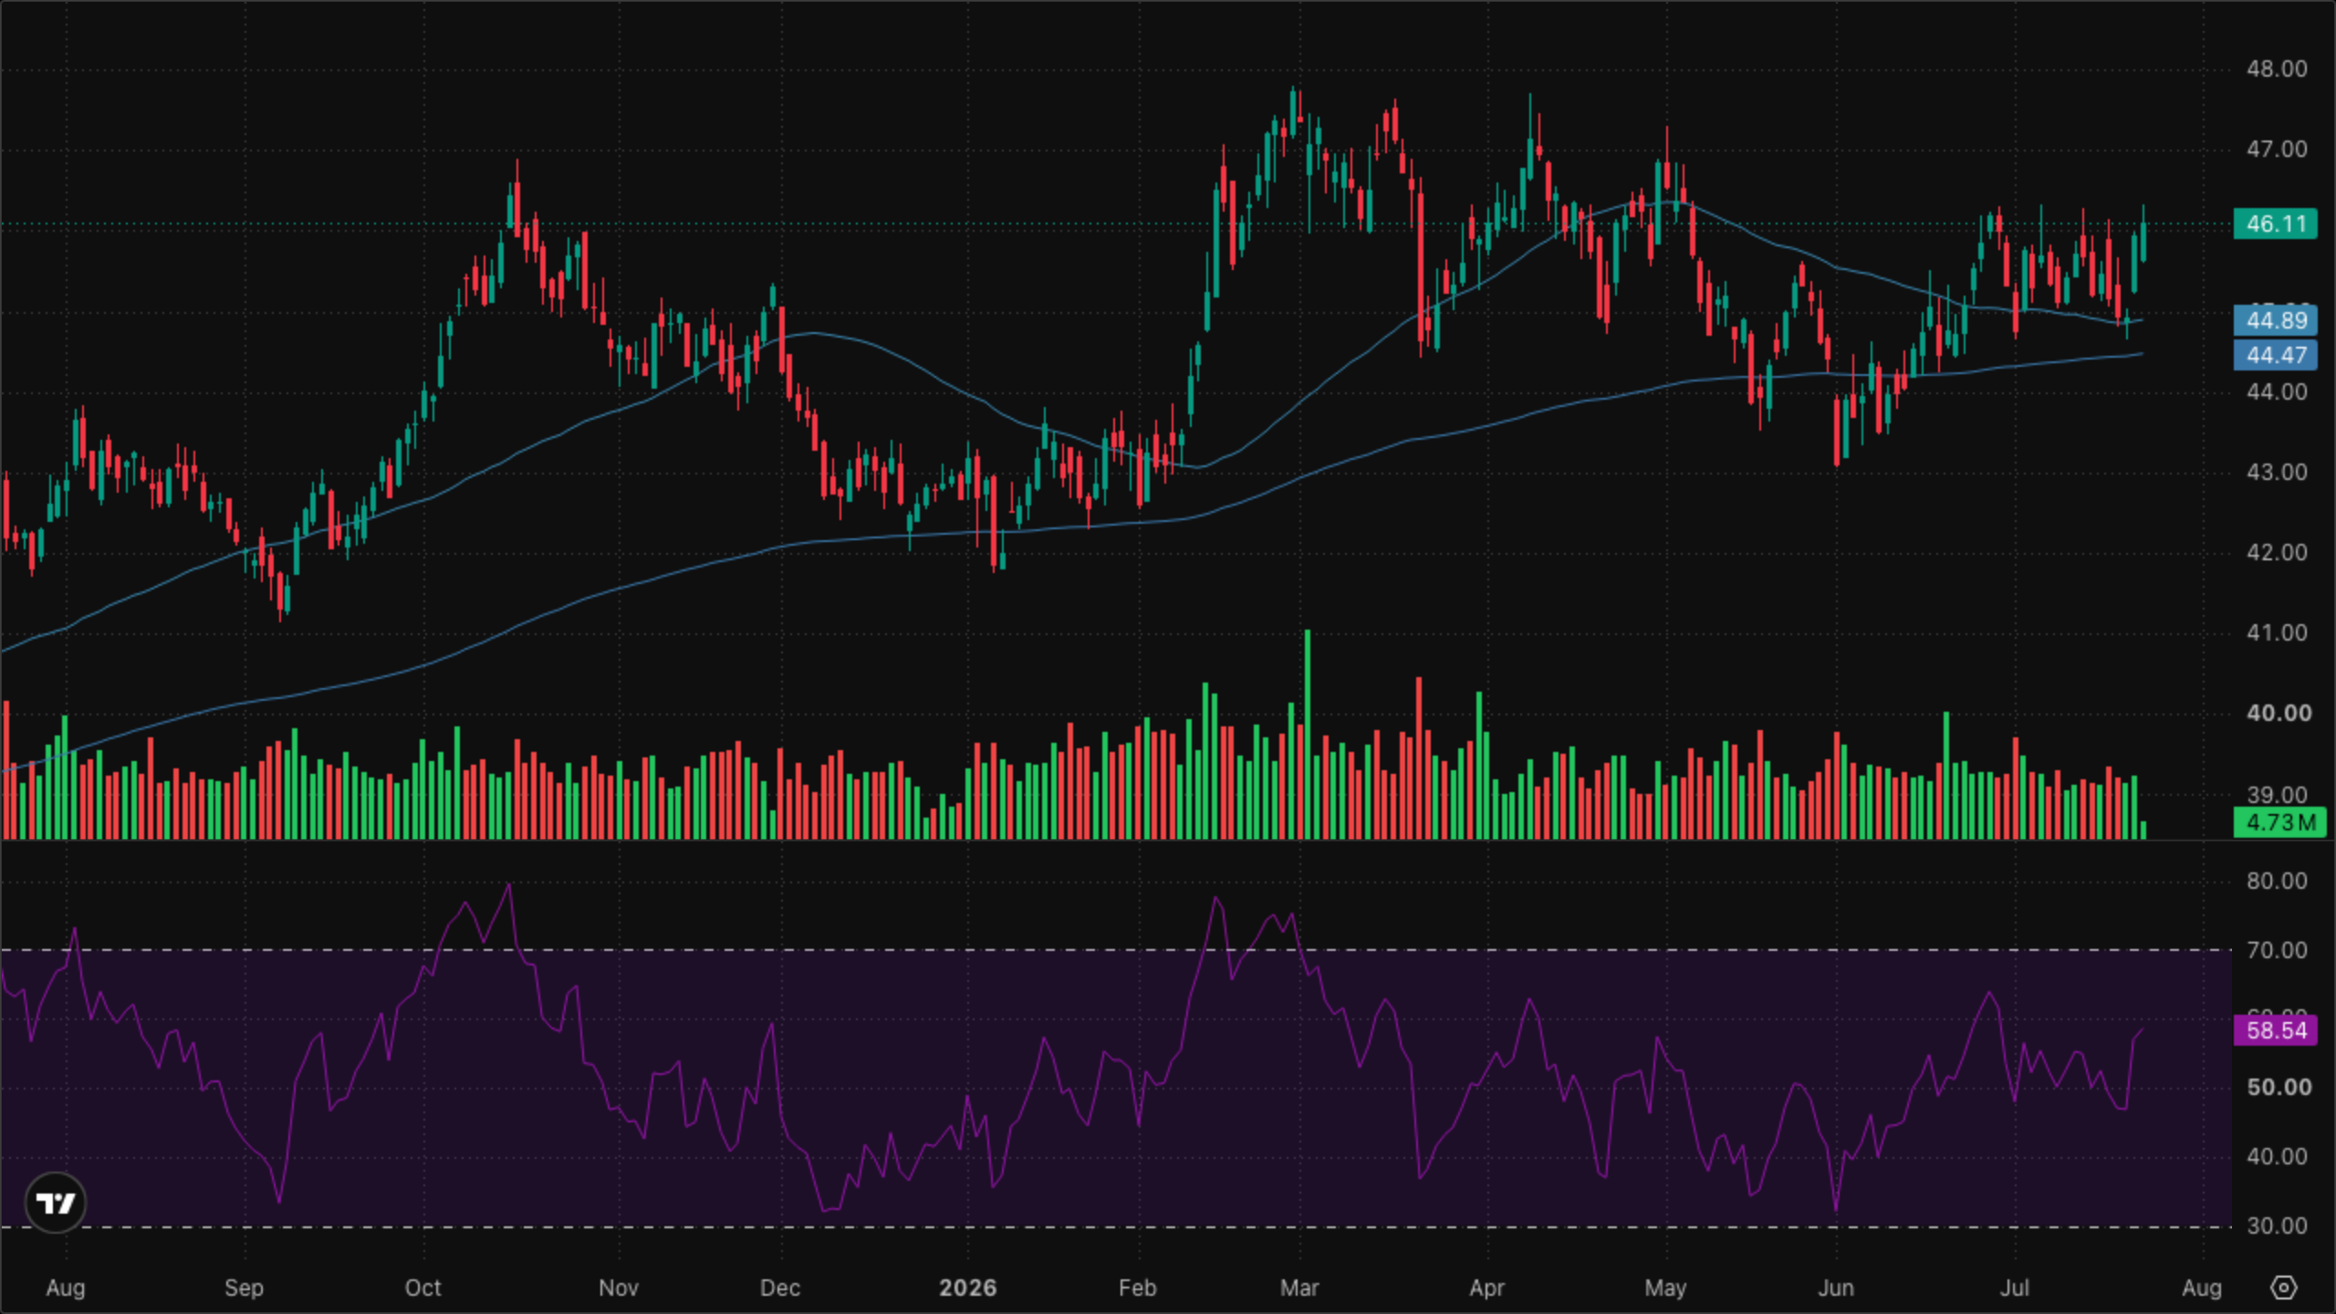Select the 44.47 moving average label
This screenshot has width=2336, height=1314.
[2275, 355]
